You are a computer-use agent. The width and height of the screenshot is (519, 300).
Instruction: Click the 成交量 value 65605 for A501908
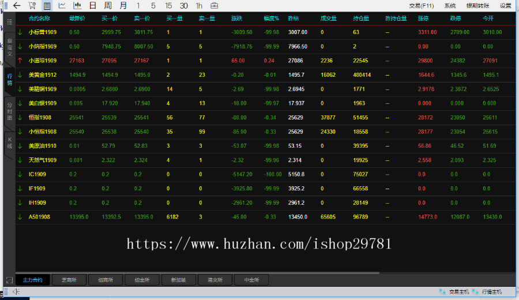(x=328, y=217)
